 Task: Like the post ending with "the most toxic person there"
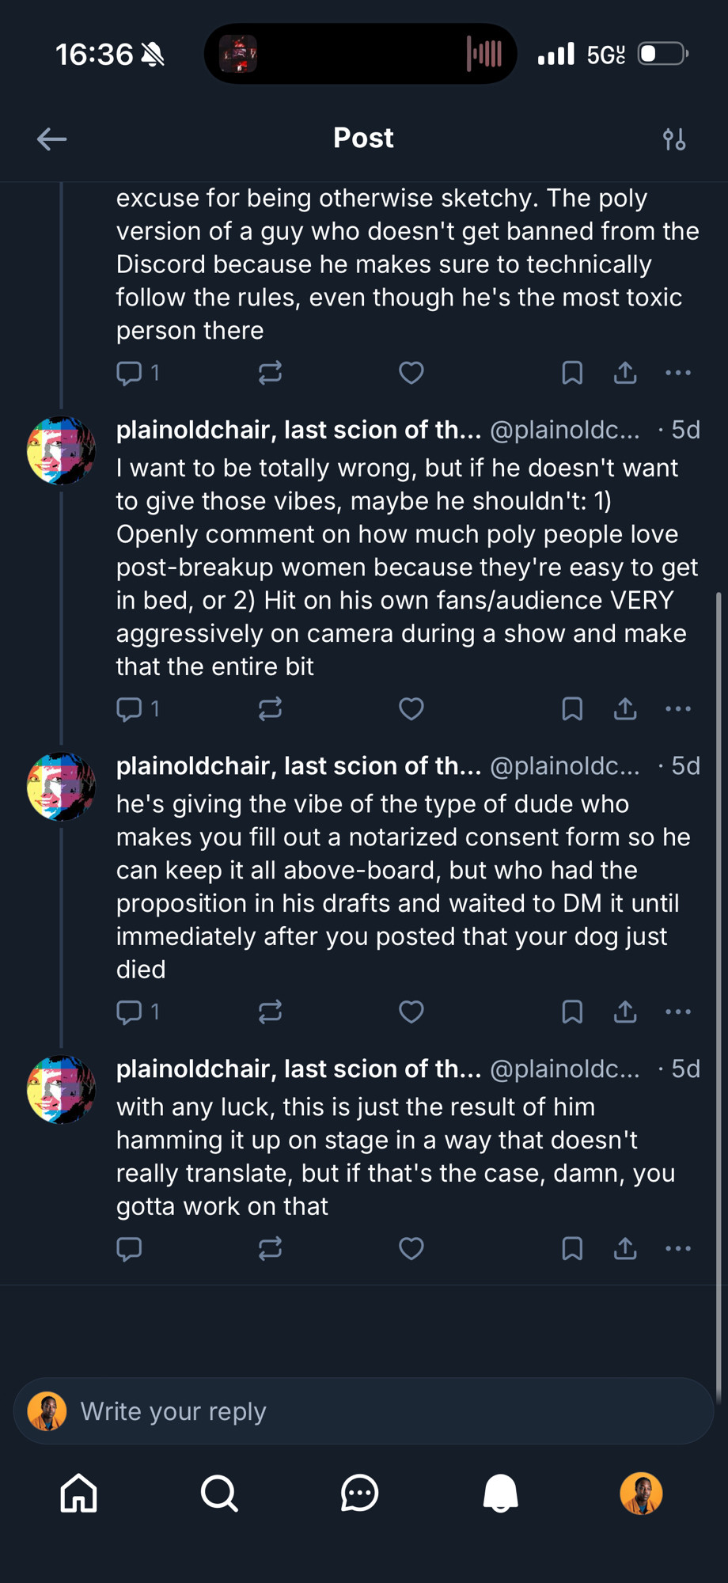pyautogui.click(x=411, y=373)
